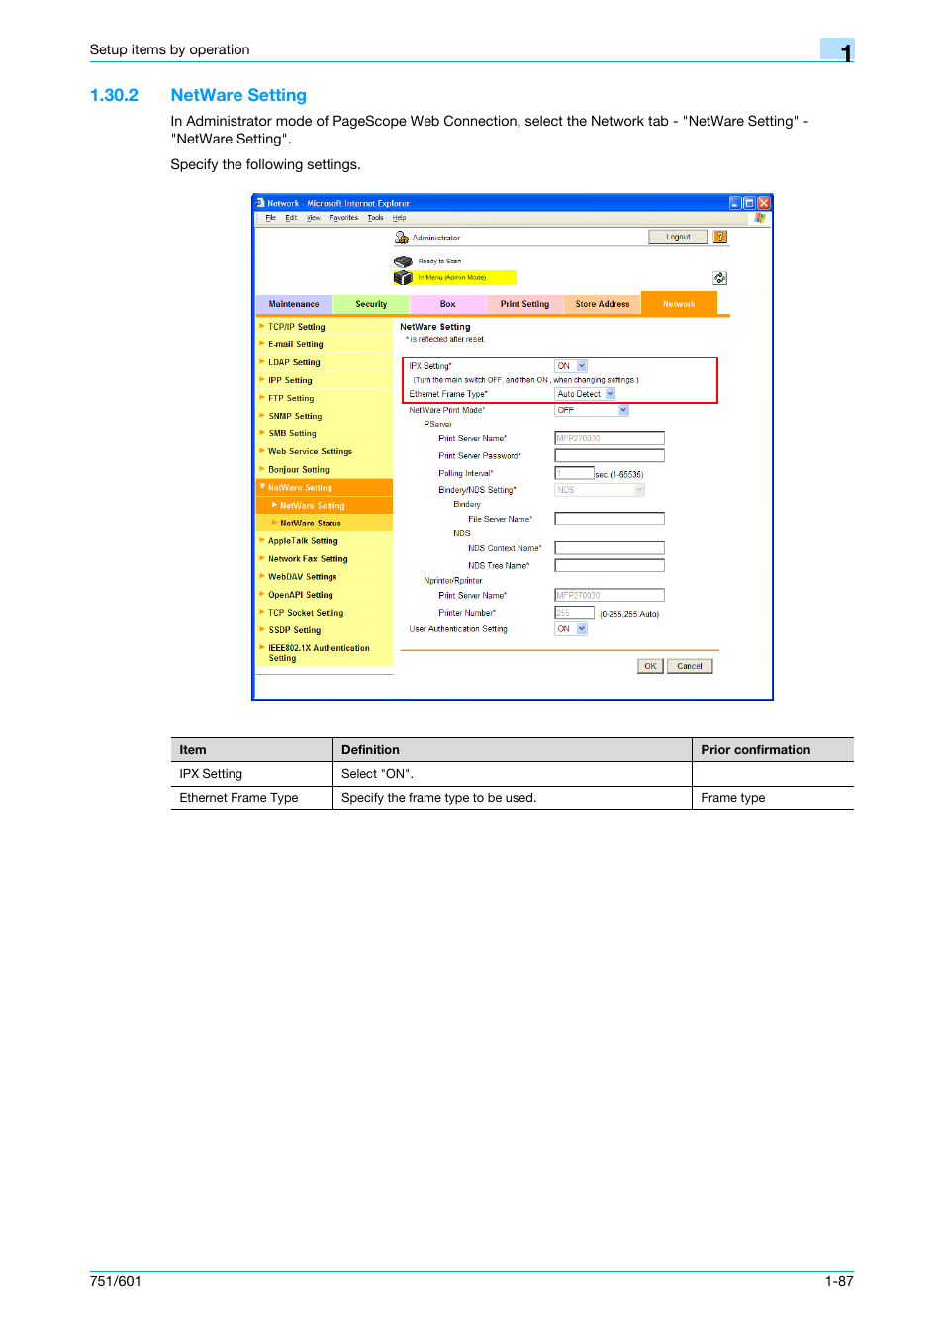Screen dimensions: 944x1336
Task: Switch to the Store Address tab
Action: (603, 304)
